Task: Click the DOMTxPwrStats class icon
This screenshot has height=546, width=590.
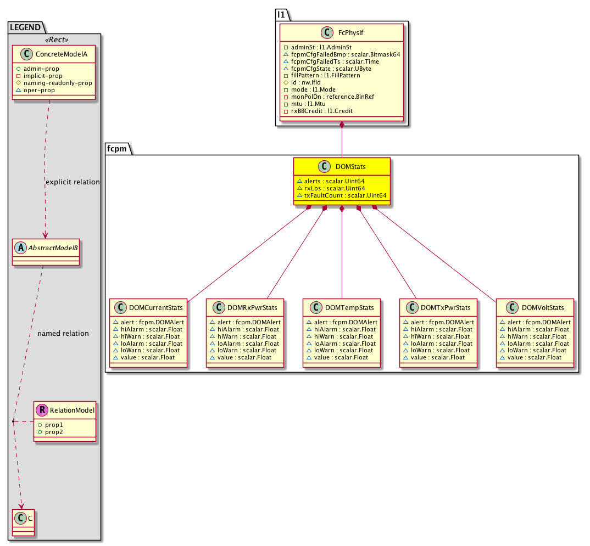Action: 409,308
